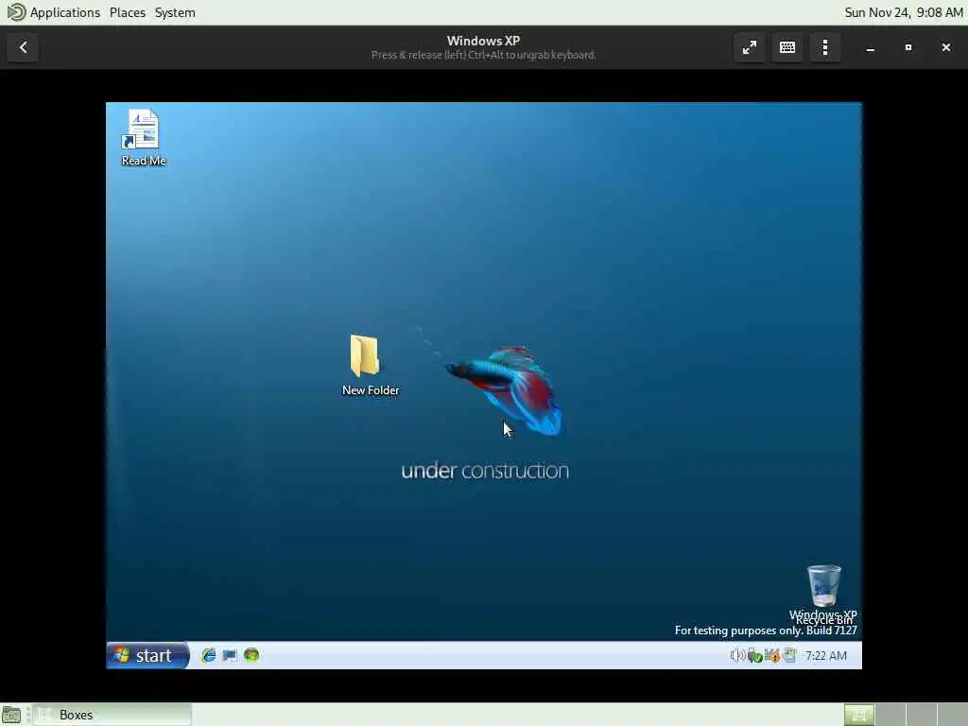The height and width of the screenshot is (726, 968).
Task: Launch Internet Explorer from quick launch
Action: tap(209, 655)
